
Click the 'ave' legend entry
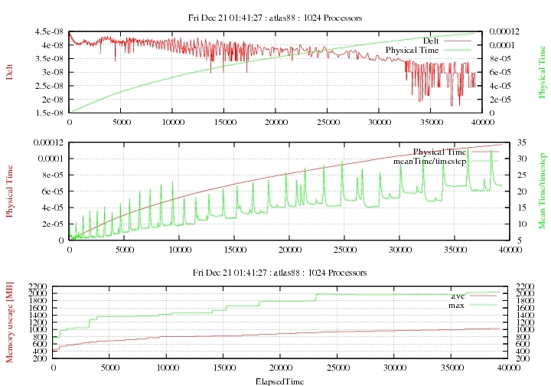458,296
